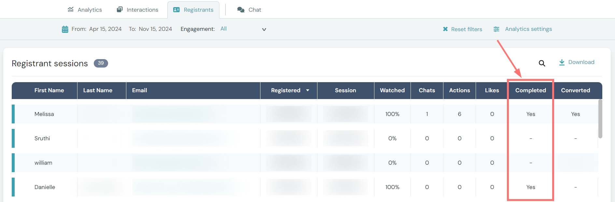Viewport: 615px width, 202px height.
Task: Select the Registrants tab
Action: pos(193,10)
